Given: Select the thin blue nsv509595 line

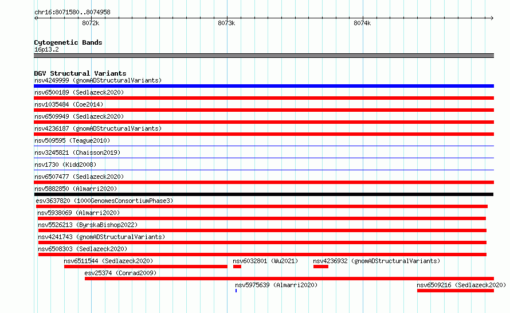Looking at the screenshot, I should click(x=264, y=146).
